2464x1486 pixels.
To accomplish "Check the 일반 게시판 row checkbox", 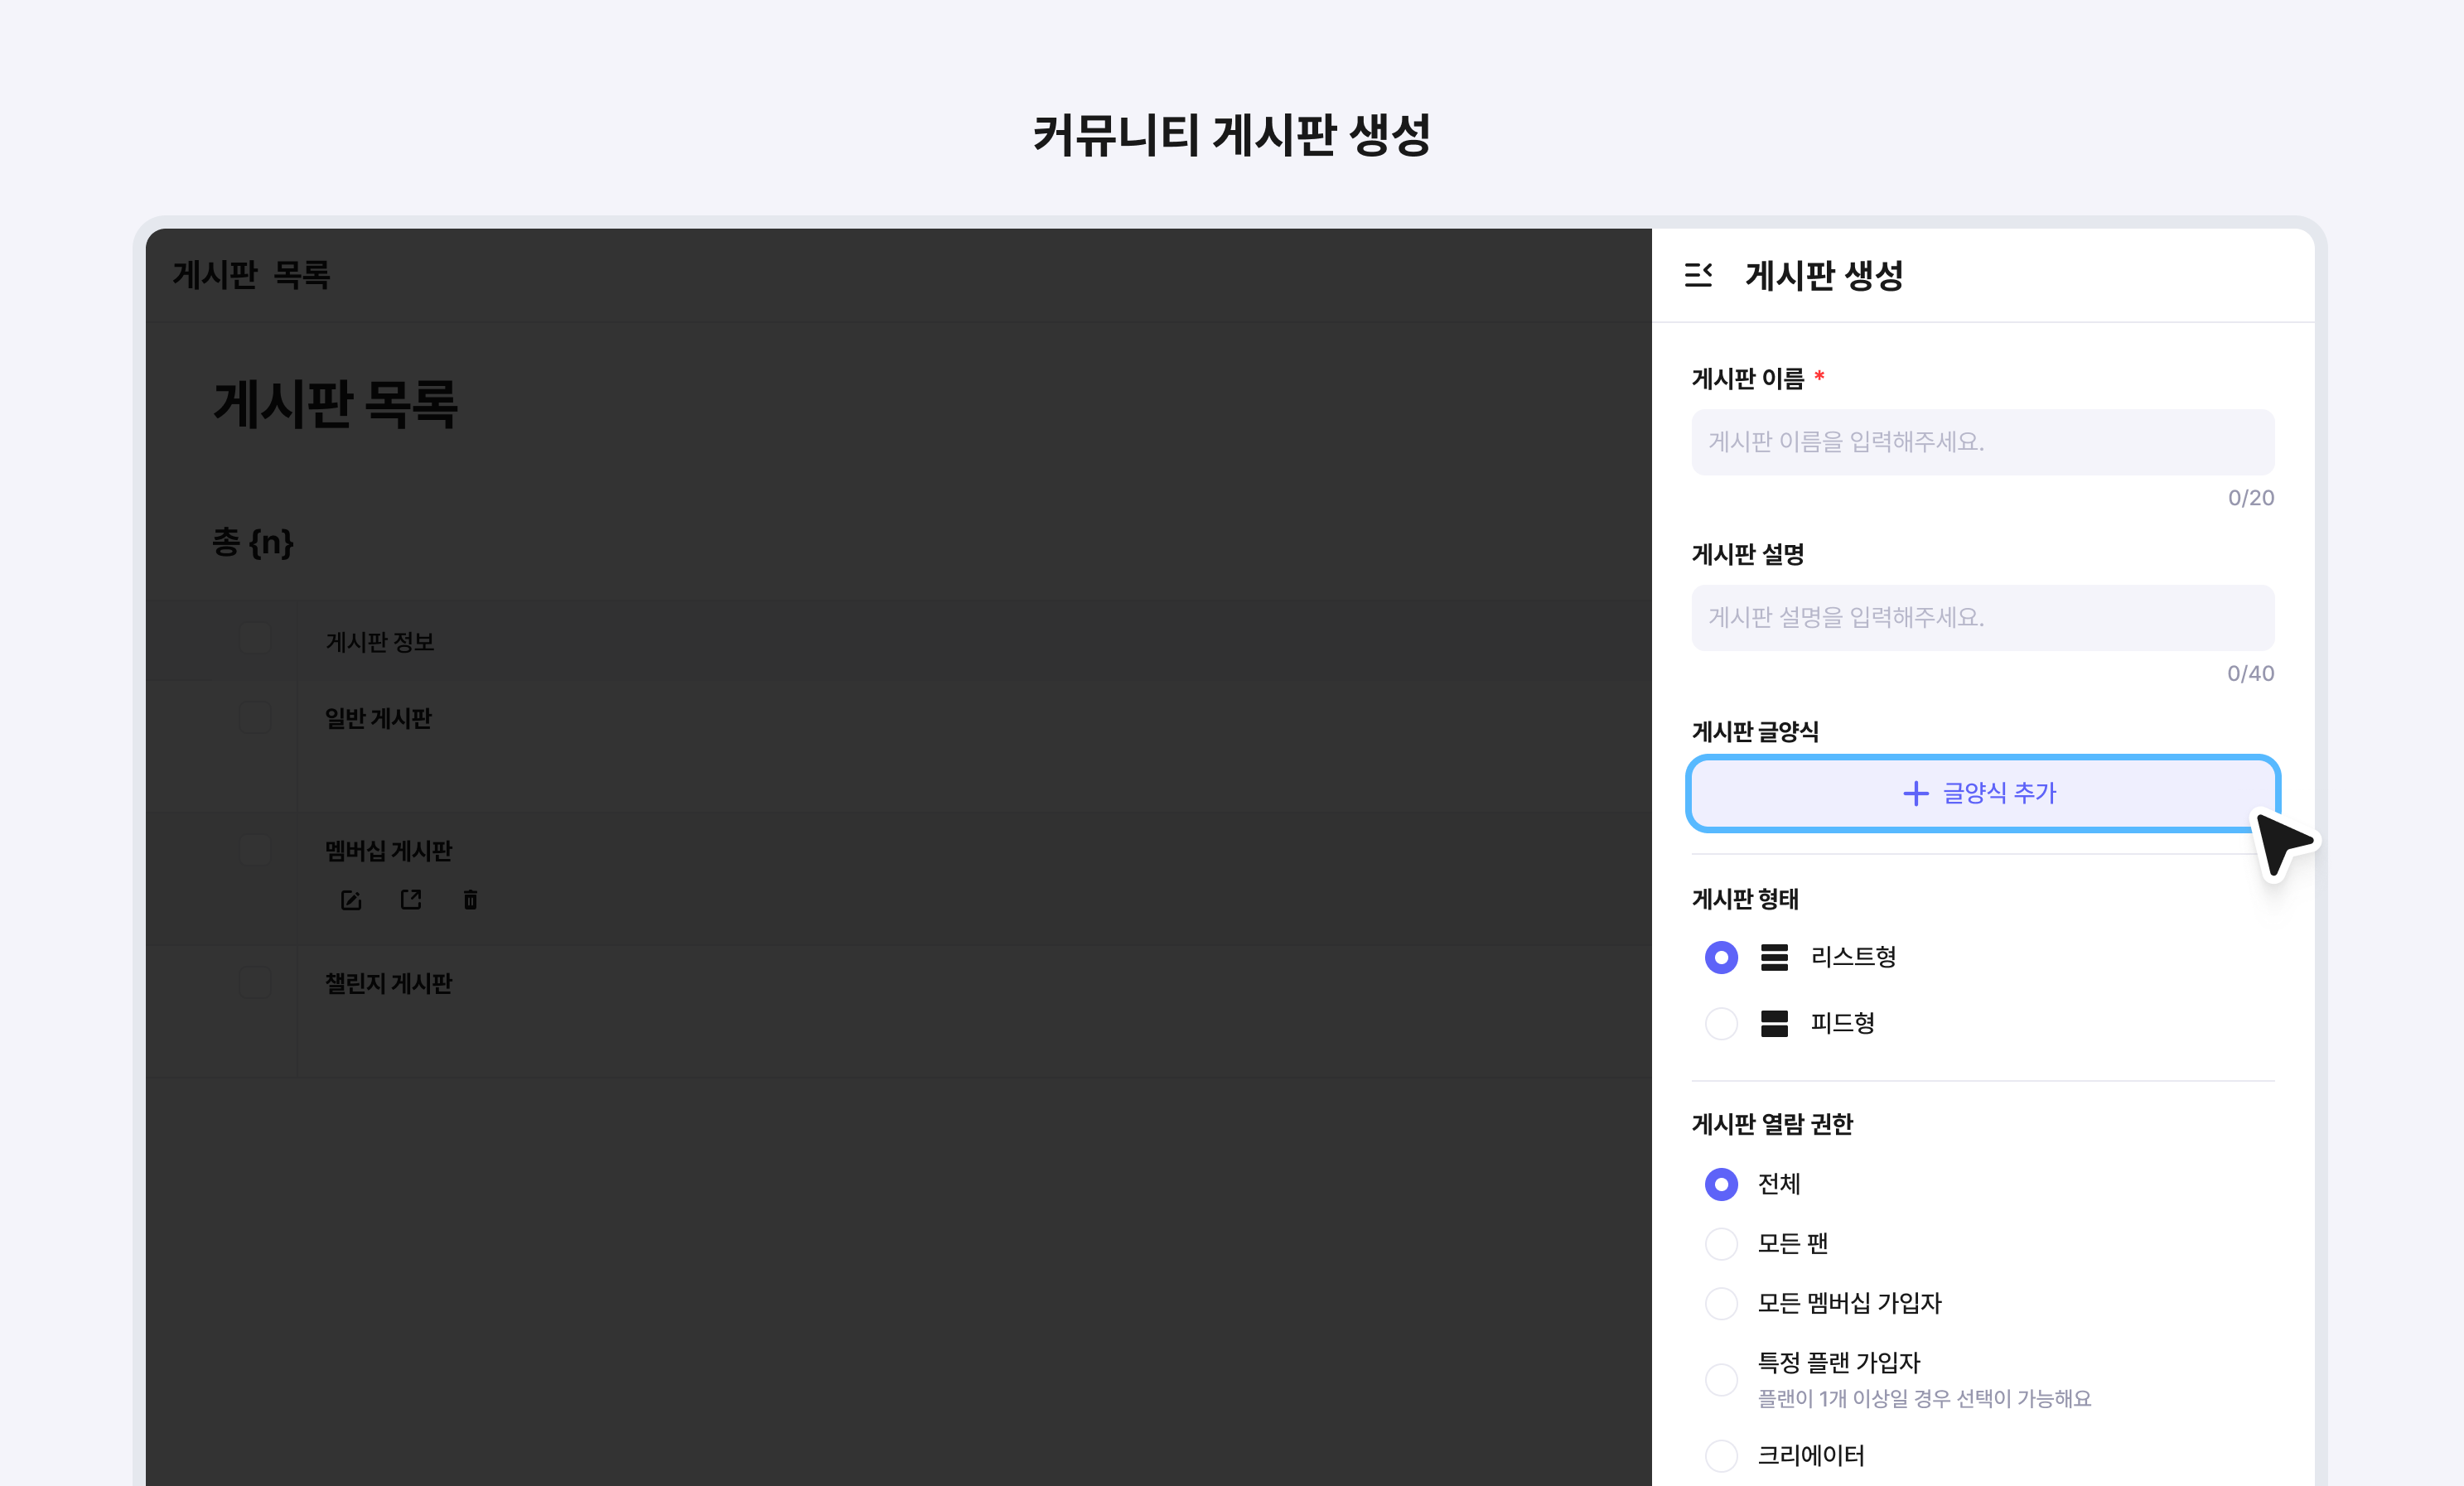I will pos(255,717).
